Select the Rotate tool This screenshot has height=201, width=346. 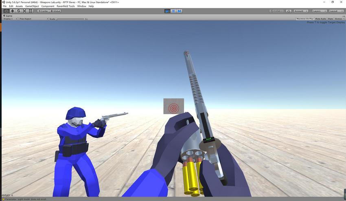(x=18, y=11)
